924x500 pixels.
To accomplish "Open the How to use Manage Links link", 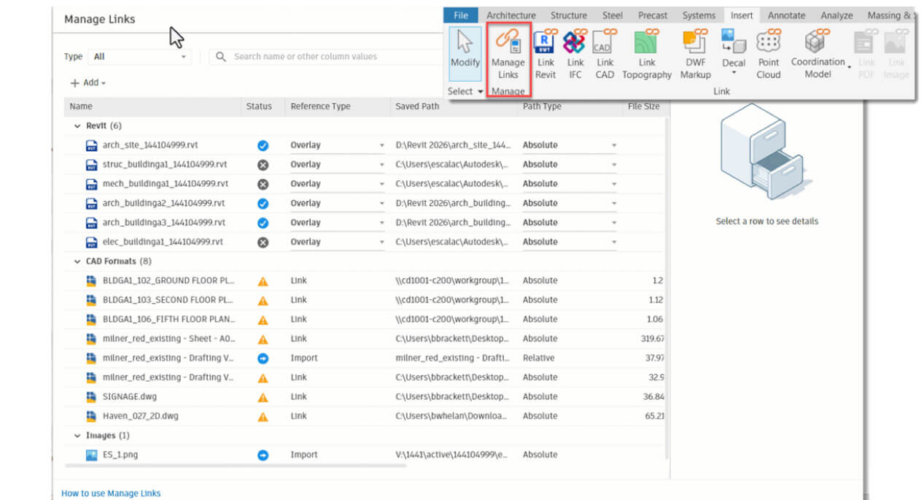I will (111, 493).
